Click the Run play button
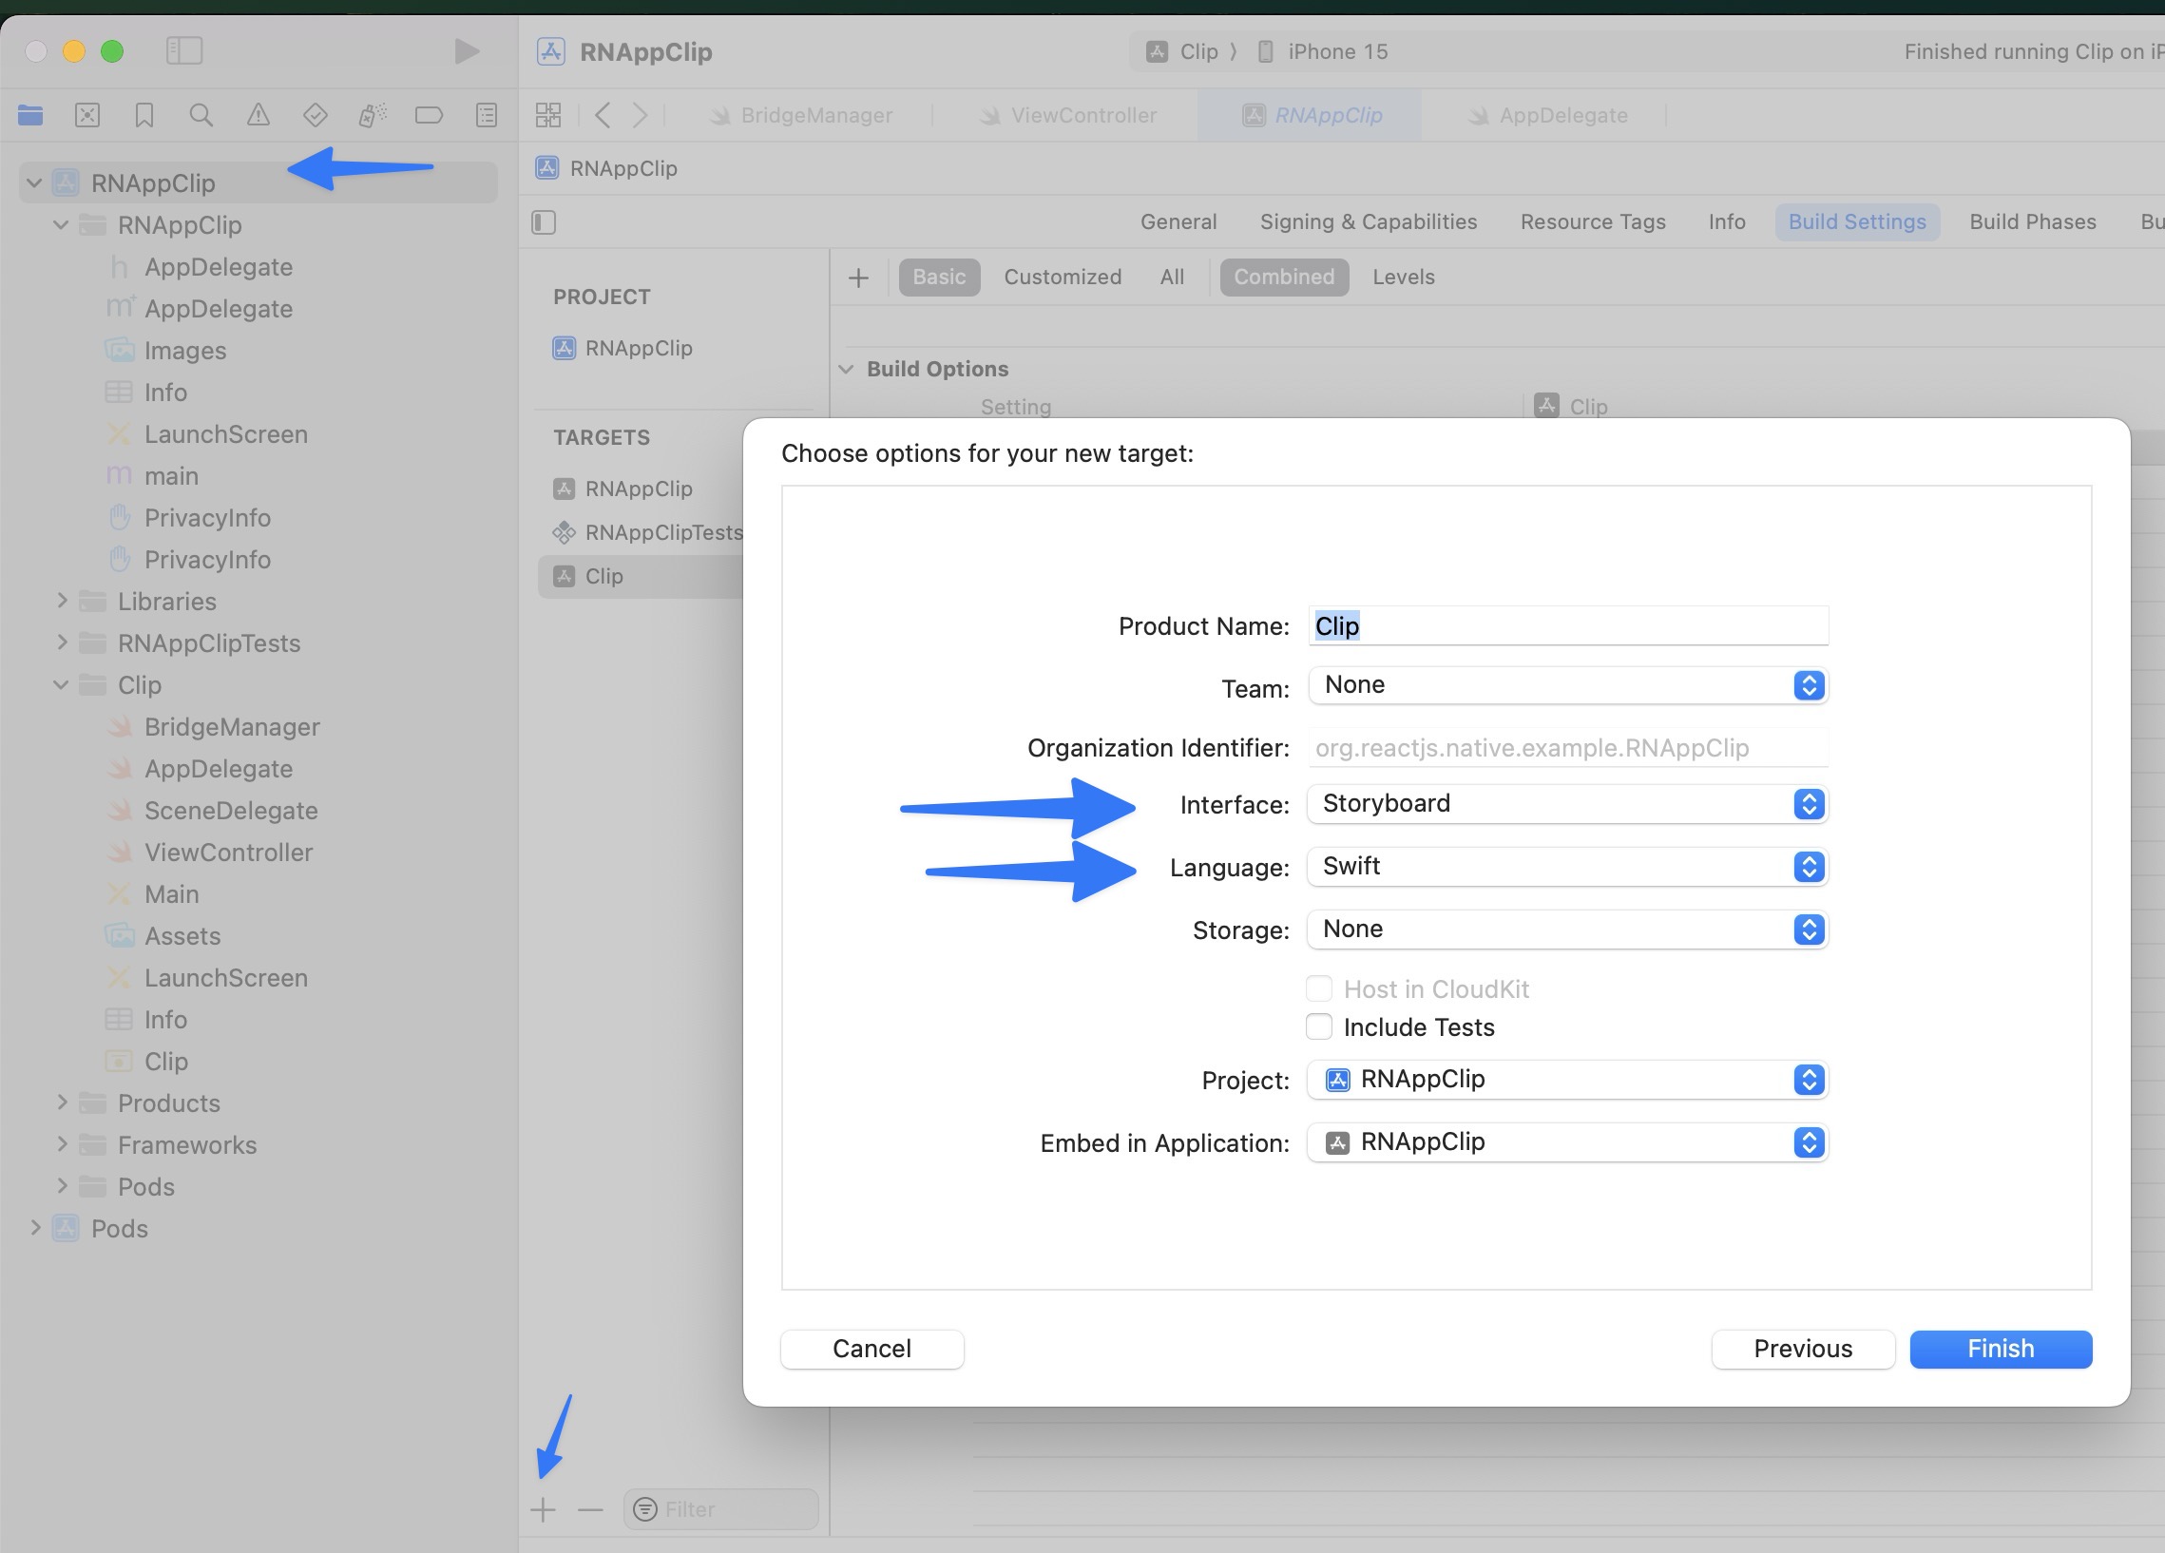The height and width of the screenshot is (1553, 2165). 466,50
